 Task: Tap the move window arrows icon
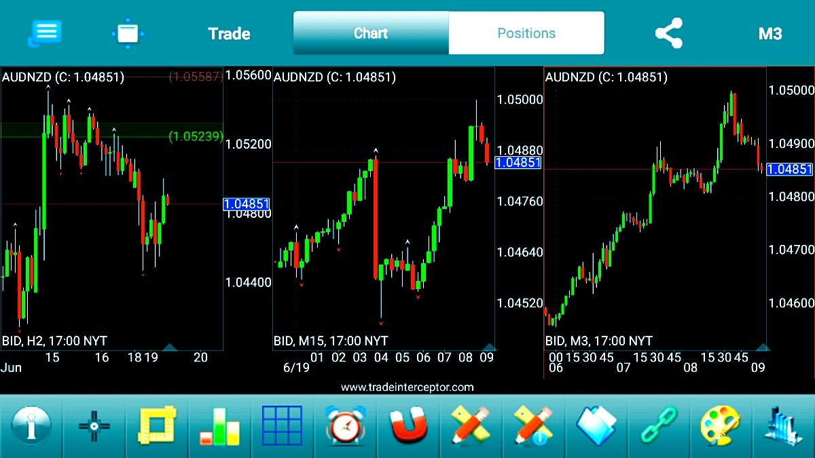coord(128,33)
